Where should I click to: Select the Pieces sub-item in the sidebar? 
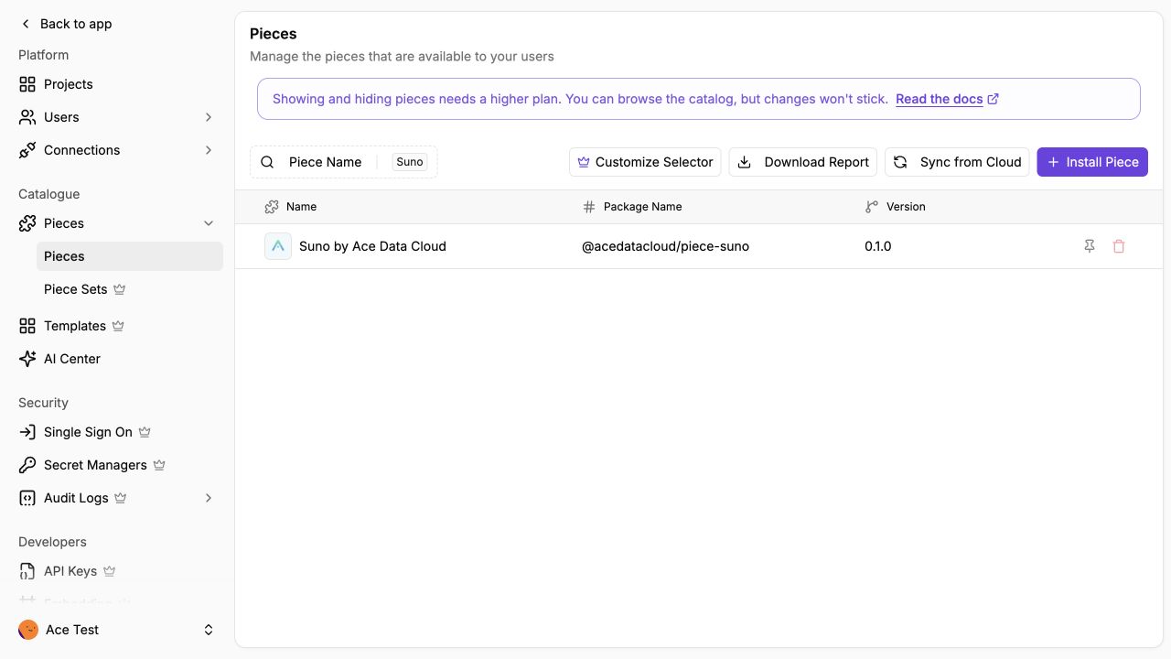point(130,256)
